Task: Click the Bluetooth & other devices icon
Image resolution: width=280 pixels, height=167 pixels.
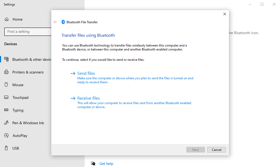Action: tap(6, 59)
